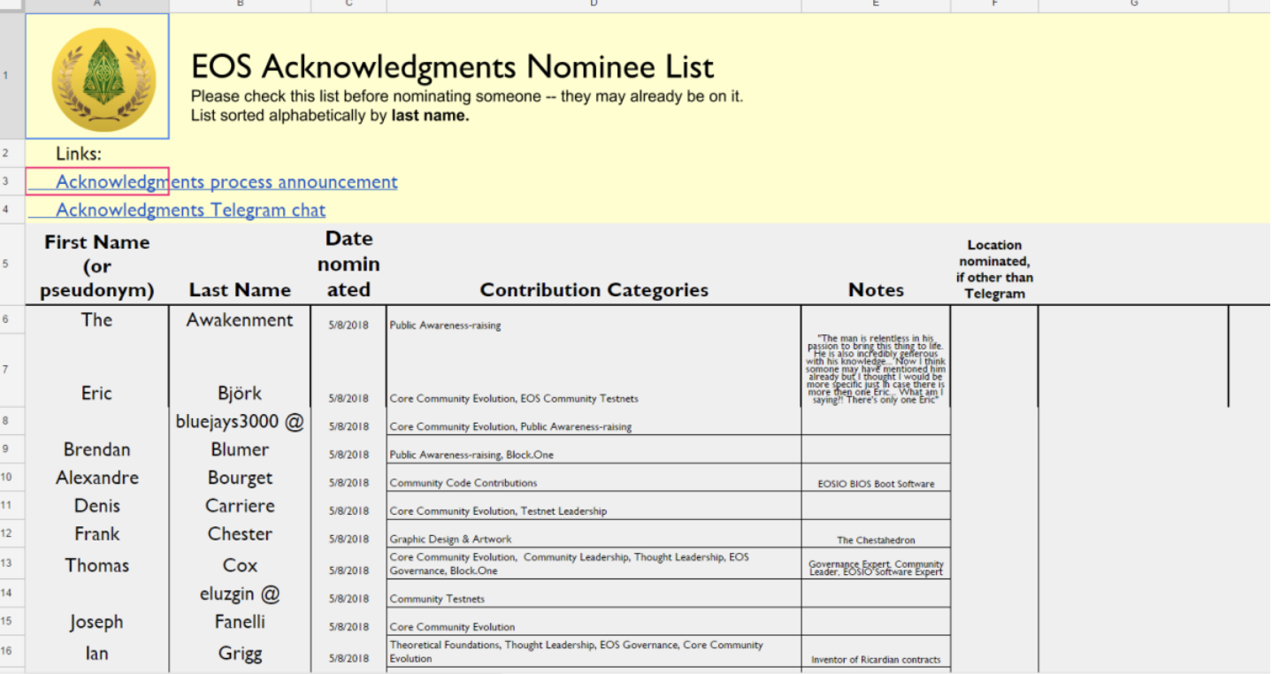Click the 'Denis' first name cell

point(97,506)
